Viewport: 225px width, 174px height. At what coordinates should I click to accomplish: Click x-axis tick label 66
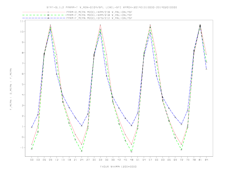[x=169, y=160]
